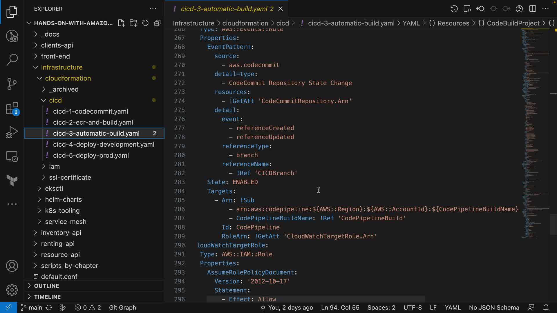Collapse all folders in explorer
This screenshot has width=557, height=313.
click(x=158, y=23)
